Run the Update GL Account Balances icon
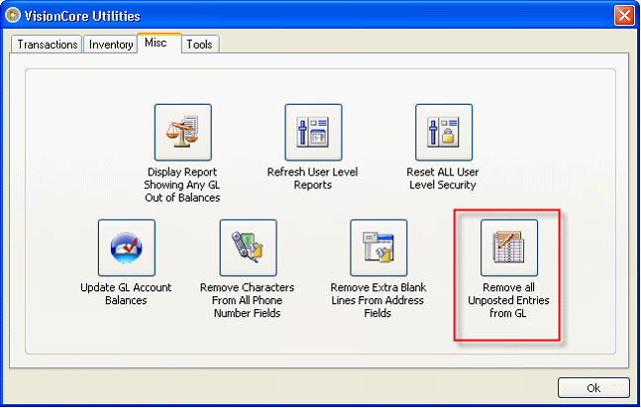This screenshot has width=641, height=408. [x=127, y=248]
